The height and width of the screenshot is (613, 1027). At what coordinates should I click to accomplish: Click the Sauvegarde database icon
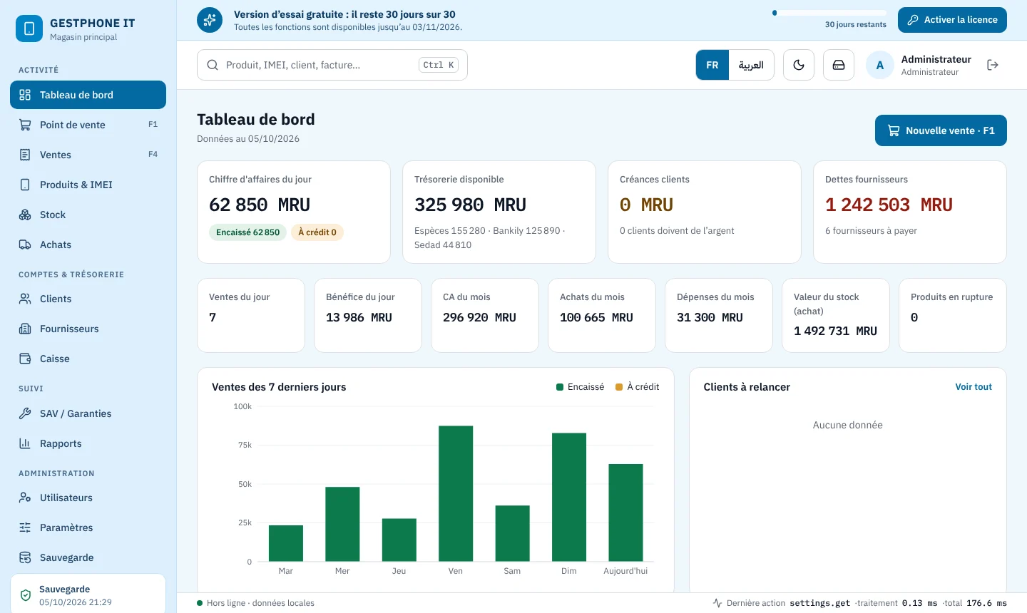(x=25, y=557)
